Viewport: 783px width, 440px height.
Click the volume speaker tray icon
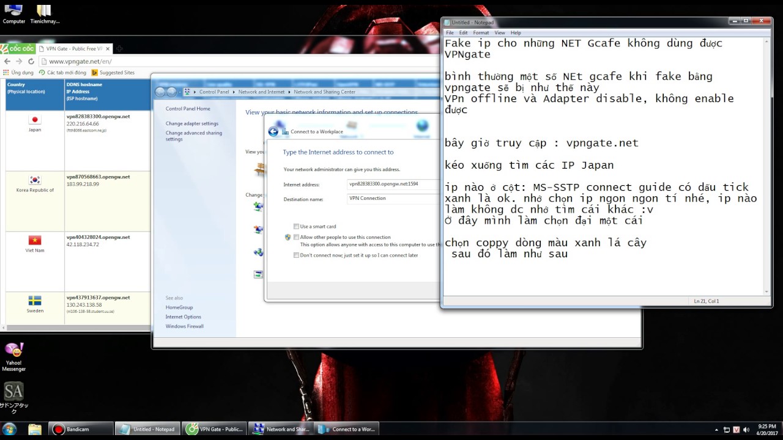(746, 430)
